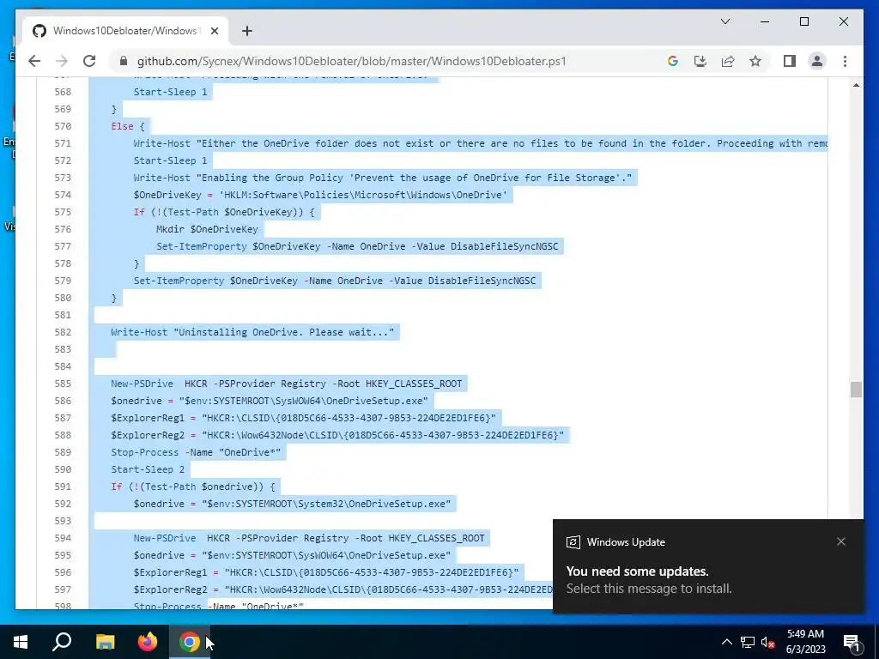
Task: Show hidden system tray icons
Action: click(x=726, y=642)
